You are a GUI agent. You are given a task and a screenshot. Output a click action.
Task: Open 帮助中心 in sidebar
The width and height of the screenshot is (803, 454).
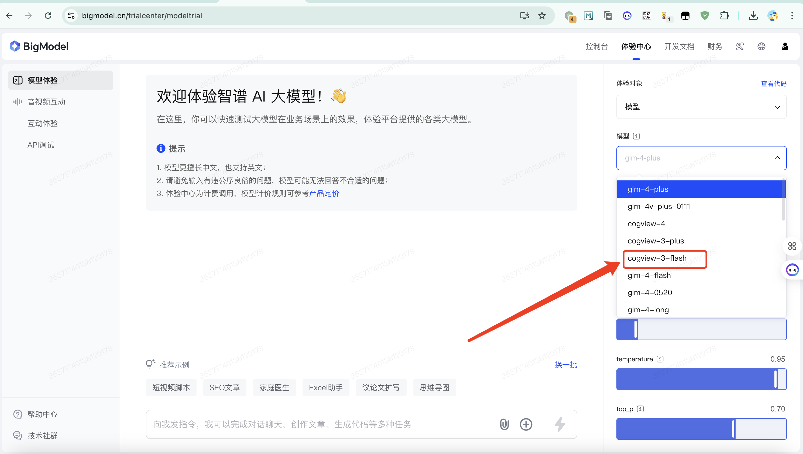[43, 414]
